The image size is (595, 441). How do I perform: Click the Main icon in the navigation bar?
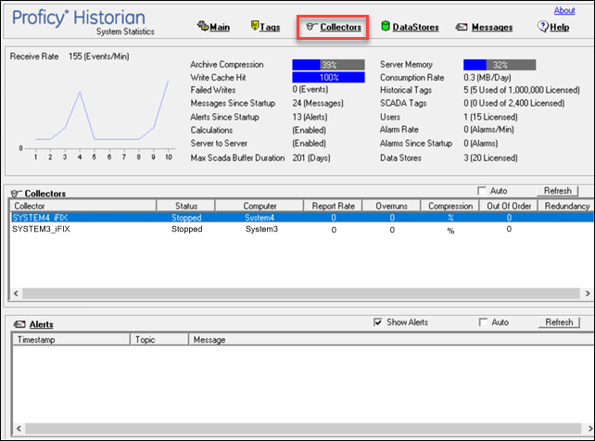coord(203,26)
